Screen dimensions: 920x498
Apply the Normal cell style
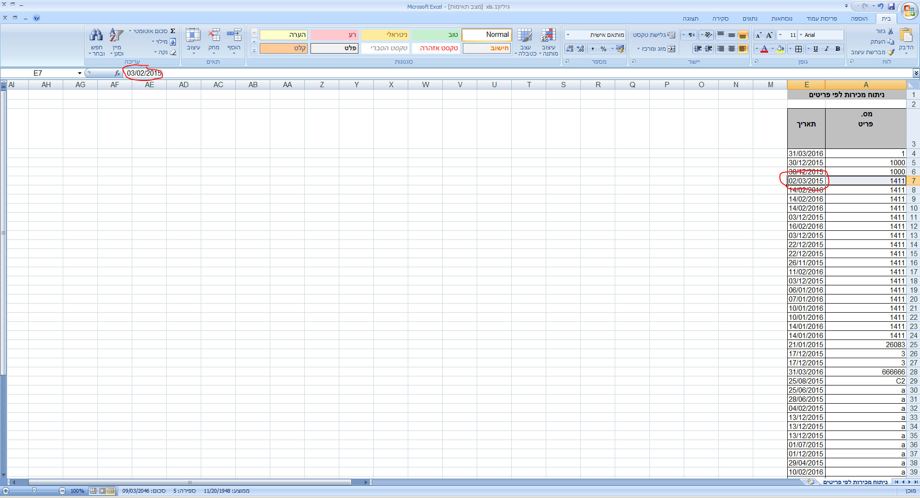click(x=487, y=34)
